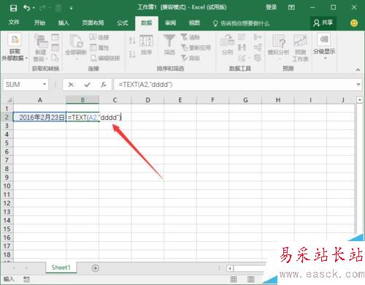Image resolution: width=365 pixels, height=285 pixels.
Task: Cancel the formula entry with X
Action: tap(71, 85)
